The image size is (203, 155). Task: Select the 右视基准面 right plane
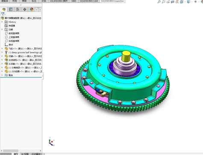pyautogui.click(x=14, y=41)
